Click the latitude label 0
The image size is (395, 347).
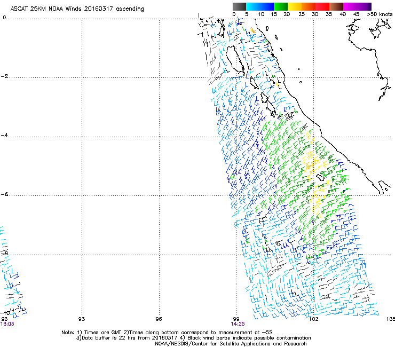[x=4, y=18]
